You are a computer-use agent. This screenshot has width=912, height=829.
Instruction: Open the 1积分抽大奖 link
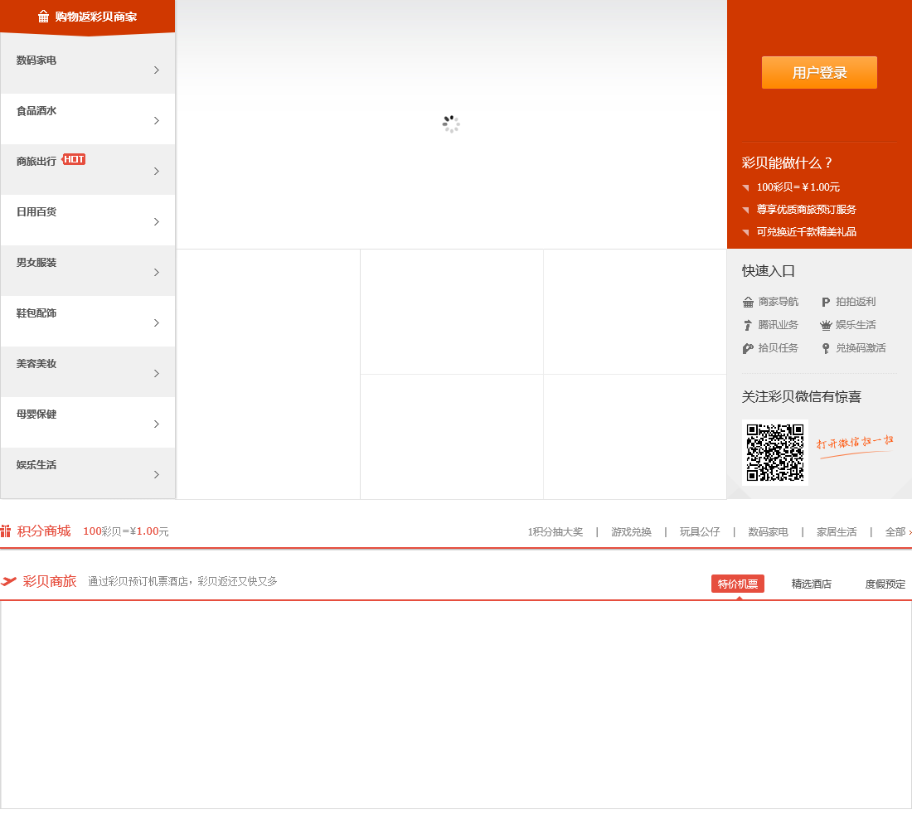click(555, 531)
